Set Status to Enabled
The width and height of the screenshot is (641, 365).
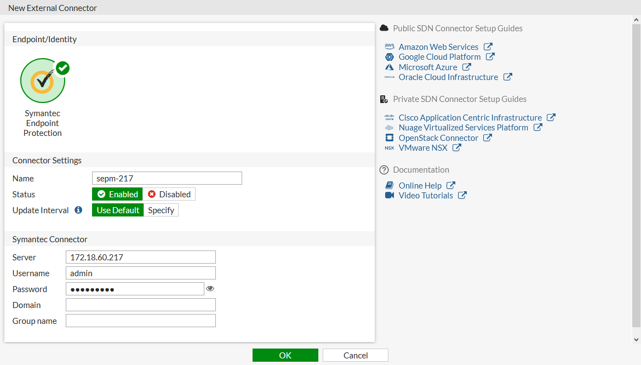point(117,194)
